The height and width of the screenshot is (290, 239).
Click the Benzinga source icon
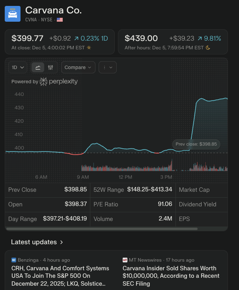point(14,260)
